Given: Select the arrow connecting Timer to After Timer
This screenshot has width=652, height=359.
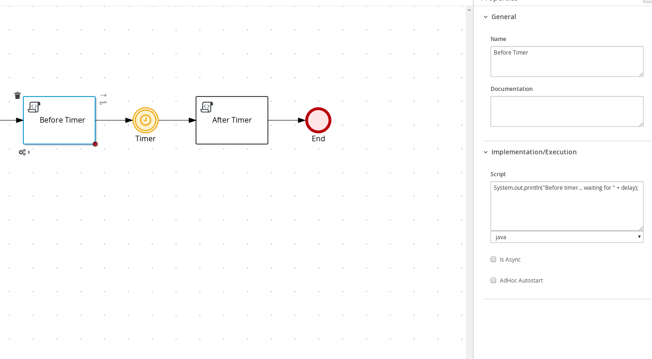Looking at the screenshot, I should click(x=177, y=120).
